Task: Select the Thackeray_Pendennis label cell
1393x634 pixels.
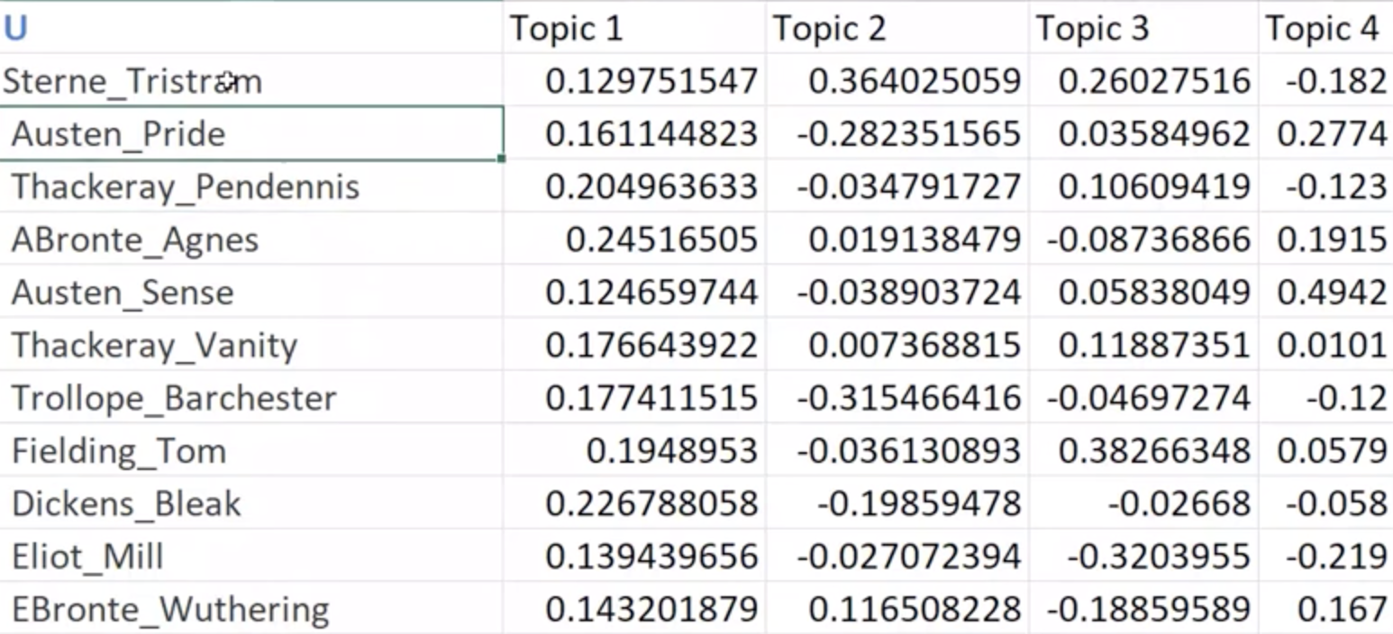Action: pos(185,187)
